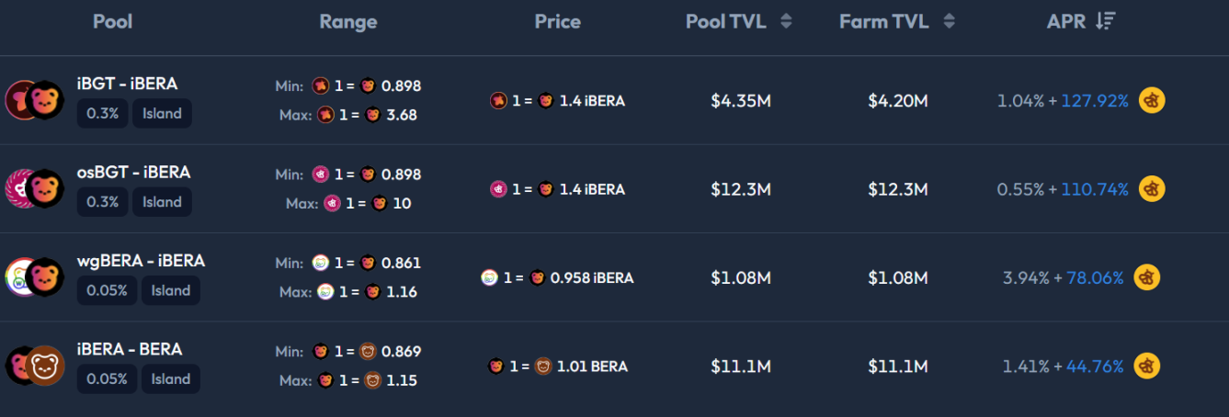Open the iBGT - iBERA pool name
This screenshot has height=417, width=1229.
(x=127, y=84)
